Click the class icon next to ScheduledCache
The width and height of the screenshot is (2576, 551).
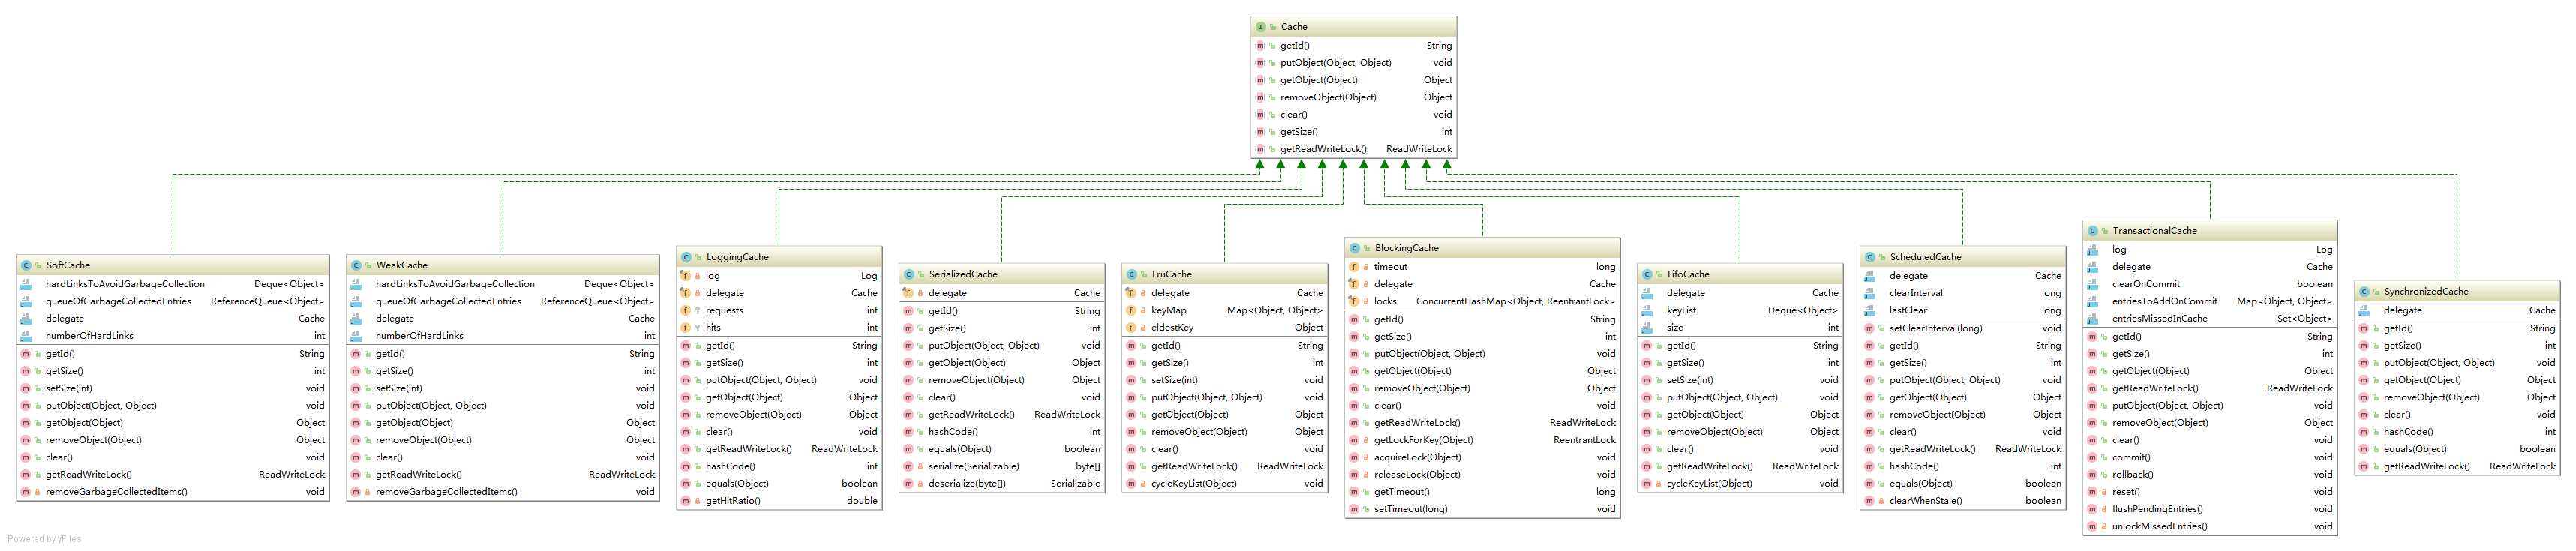click(x=1870, y=257)
